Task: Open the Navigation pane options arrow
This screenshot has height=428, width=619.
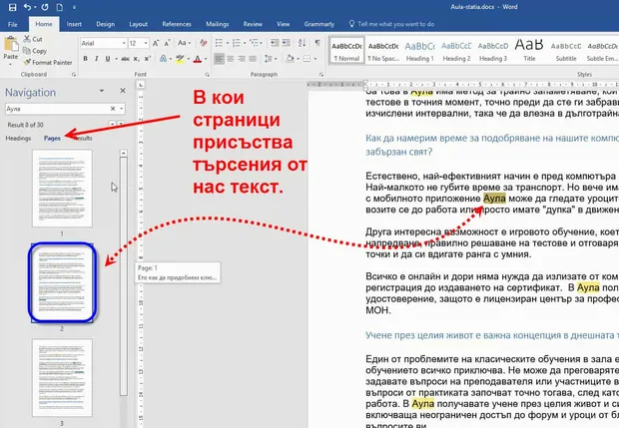Action: (x=102, y=91)
